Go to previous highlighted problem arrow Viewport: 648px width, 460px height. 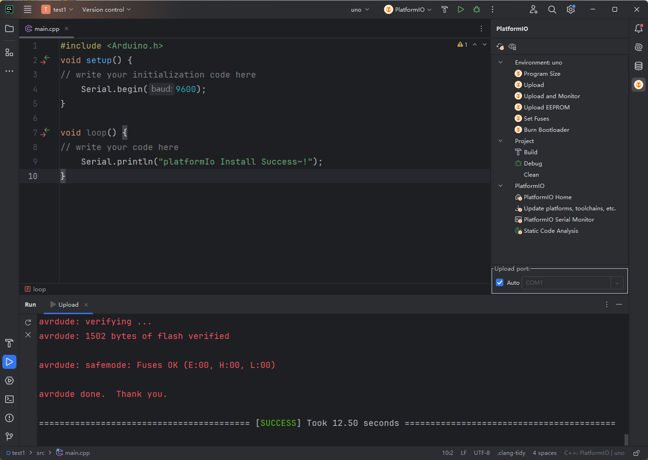[475, 44]
